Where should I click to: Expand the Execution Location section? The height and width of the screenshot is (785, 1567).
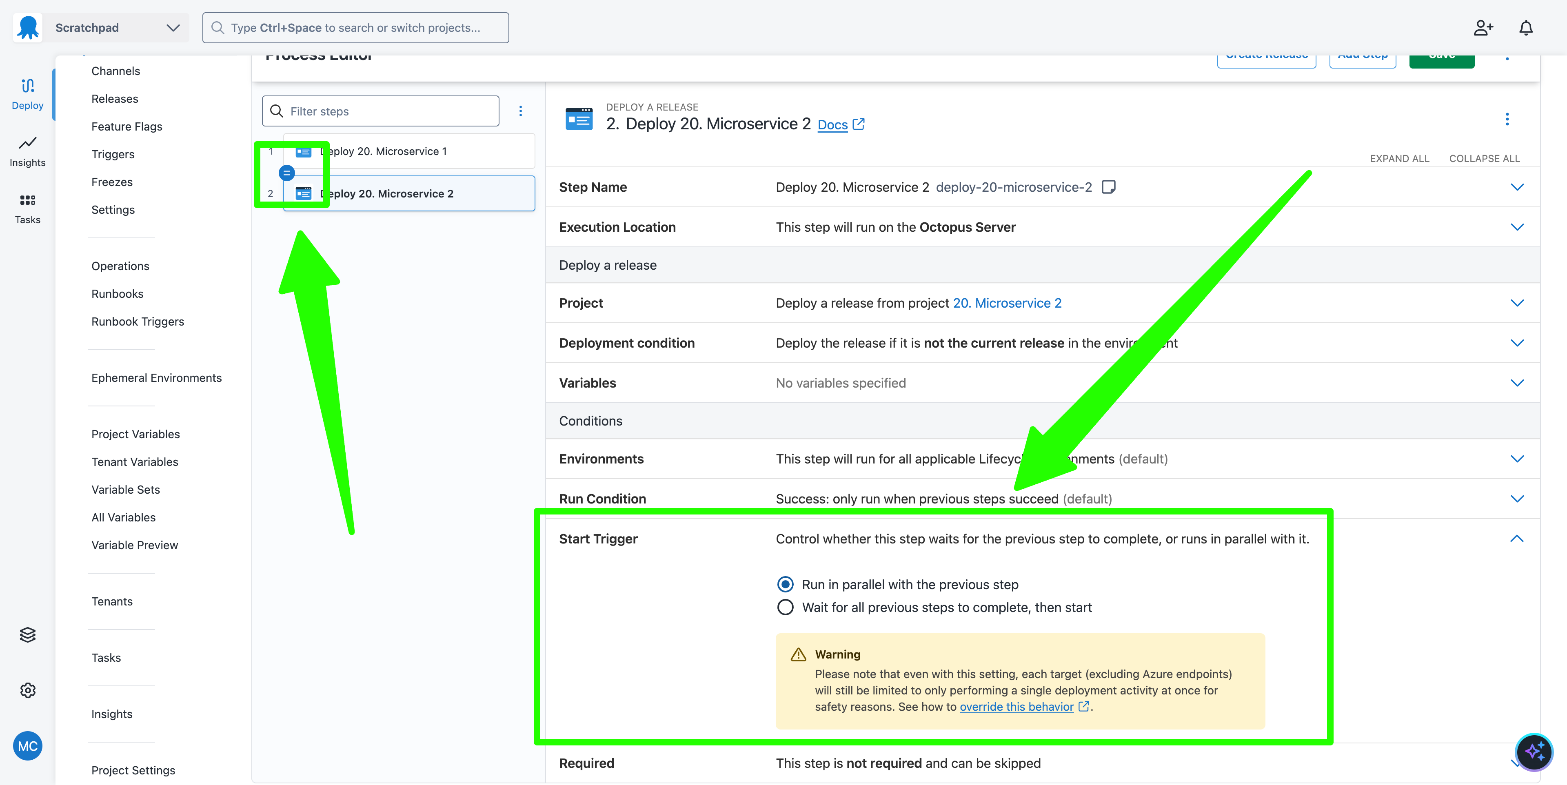(1516, 227)
